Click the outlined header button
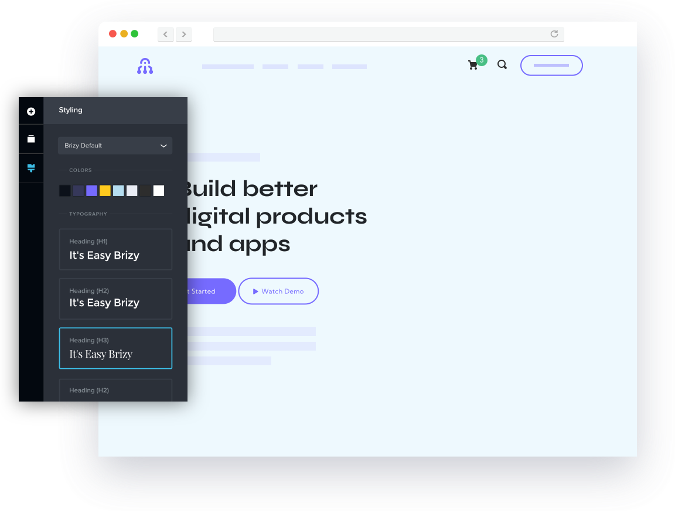The image size is (675, 511). pyautogui.click(x=551, y=66)
